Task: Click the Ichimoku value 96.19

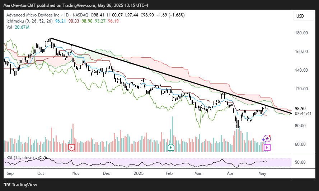Action: pos(113,21)
